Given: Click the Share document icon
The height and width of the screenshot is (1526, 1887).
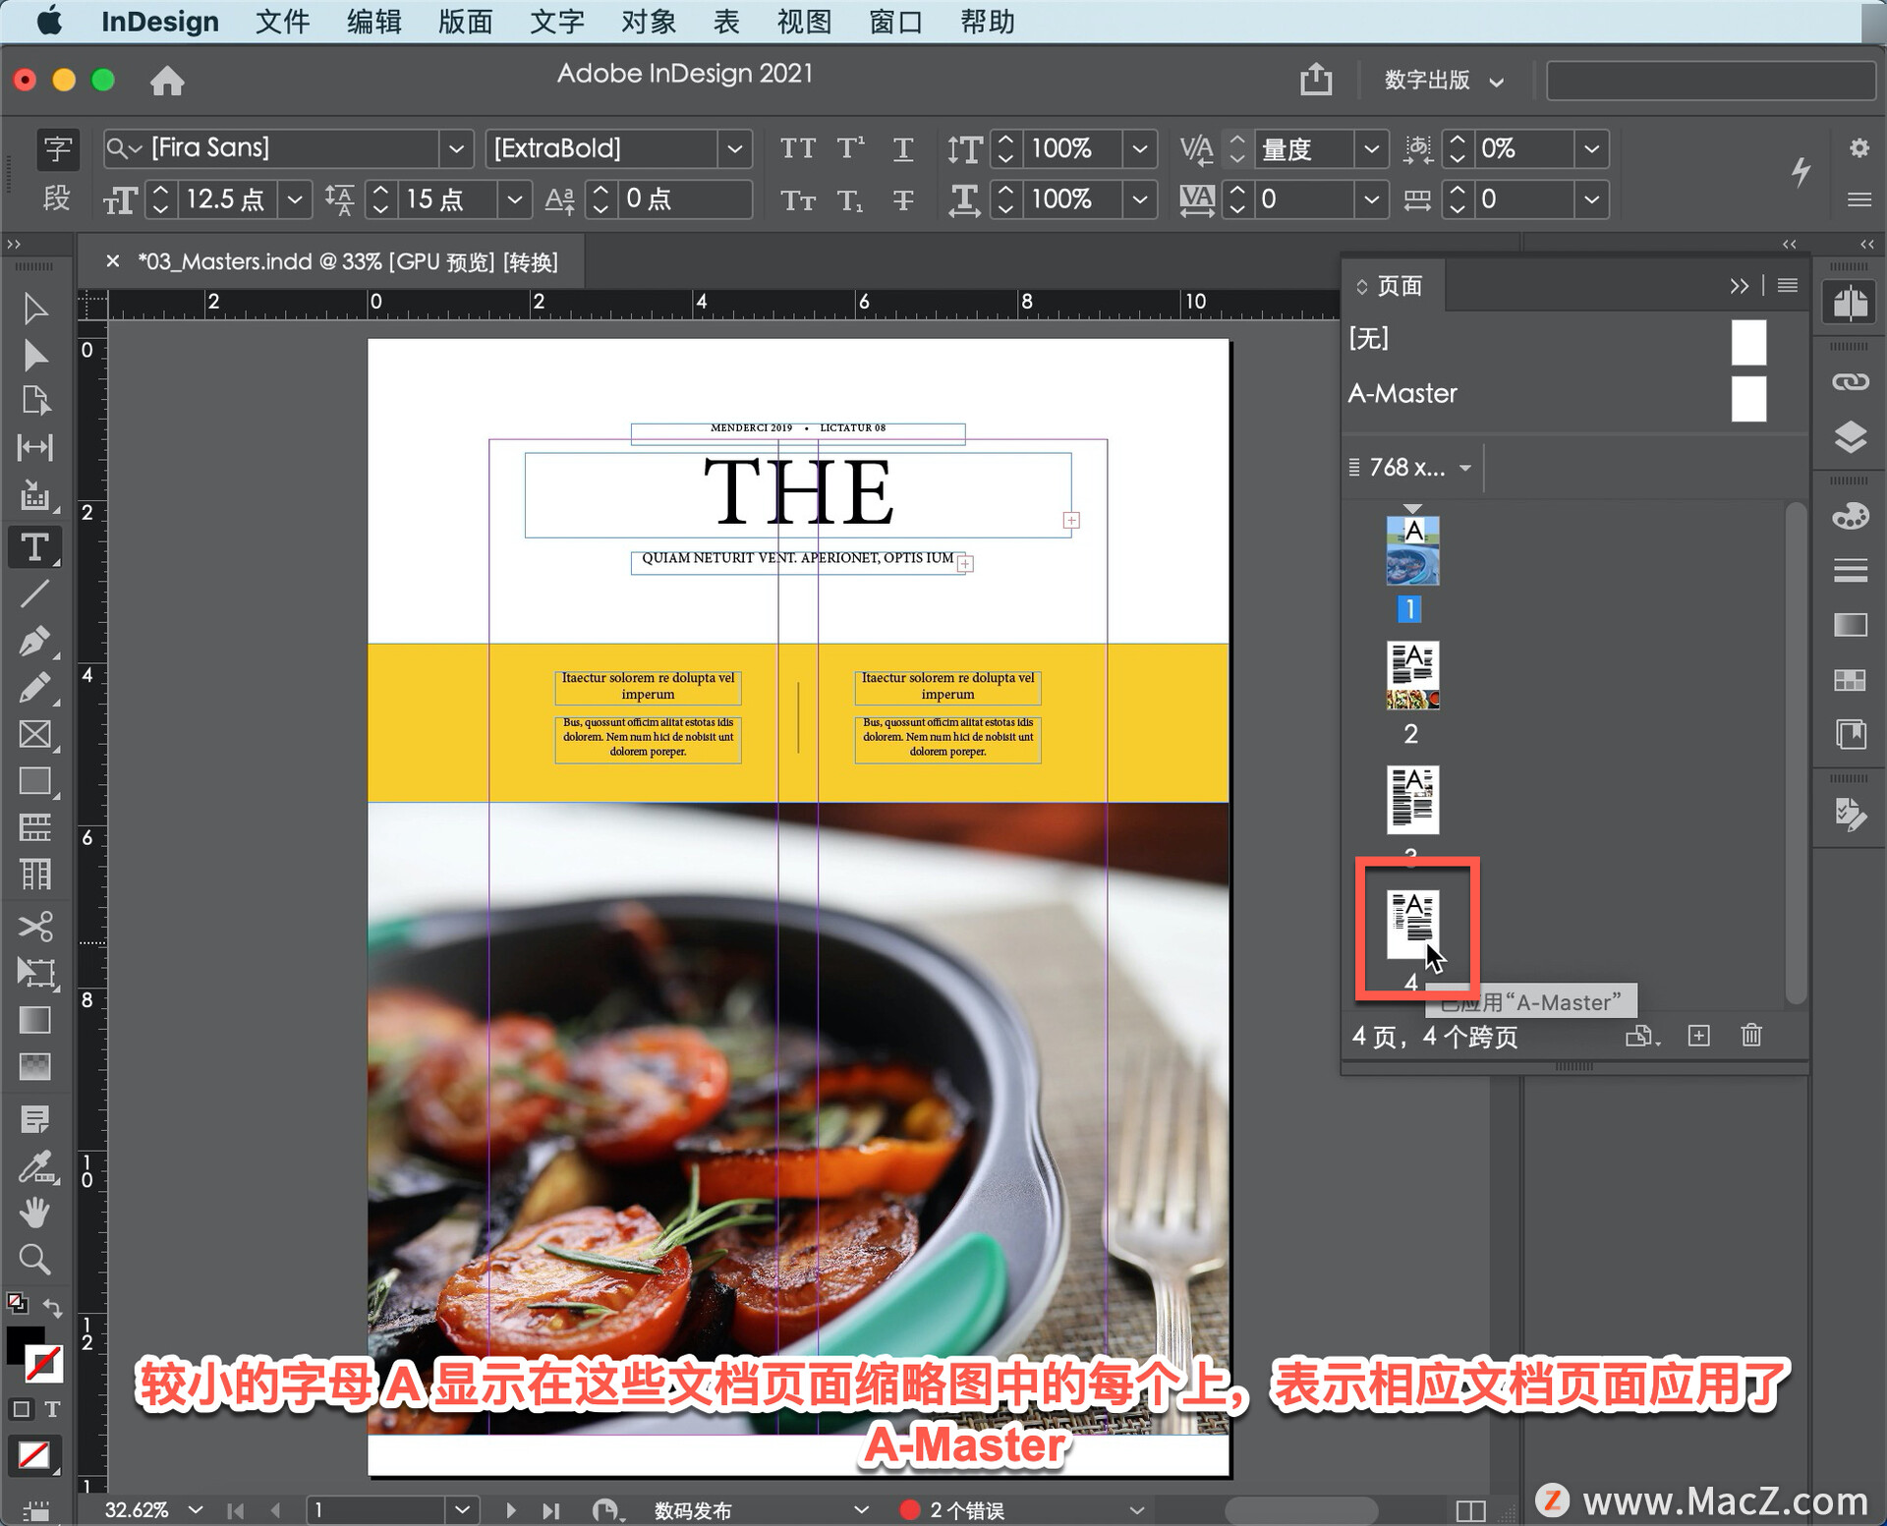Looking at the screenshot, I should (1316, 80).
